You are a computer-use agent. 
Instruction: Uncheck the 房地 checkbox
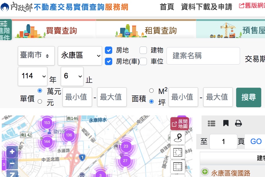(109, 50)
